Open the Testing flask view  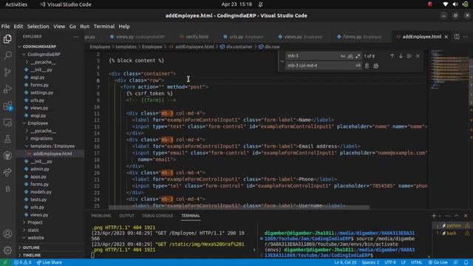click(x=7, y=139)
